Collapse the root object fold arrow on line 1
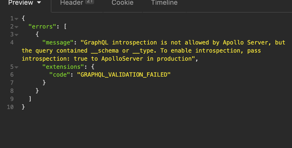The width and height of the screenshot is (292, 148). click(17, 19)
